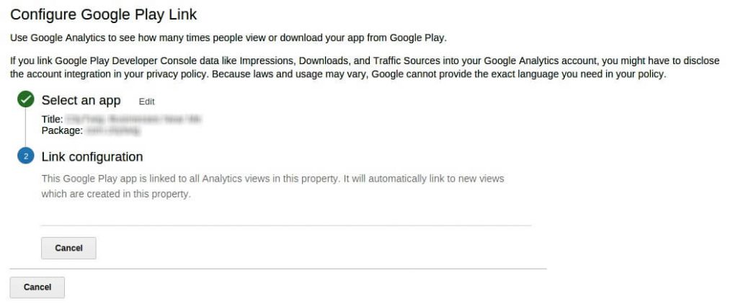Click the outermost Cancel button under the long divider

[37, 287]
